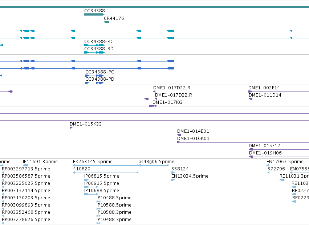This screenshot has height=225, width=309.
Task: Select the 558124 feature label
Action: [180, 169]
